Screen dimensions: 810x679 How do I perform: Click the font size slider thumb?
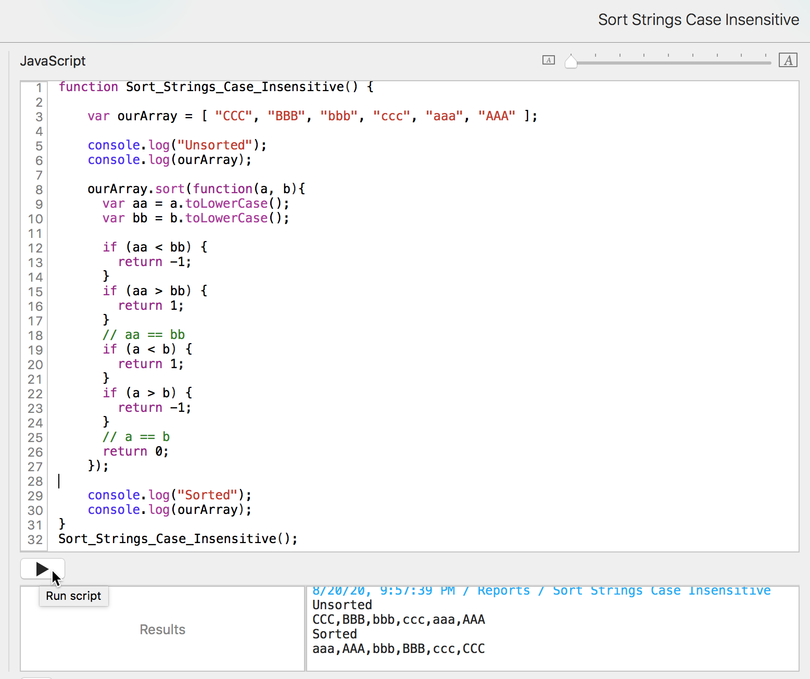click(x=571, y=61)
